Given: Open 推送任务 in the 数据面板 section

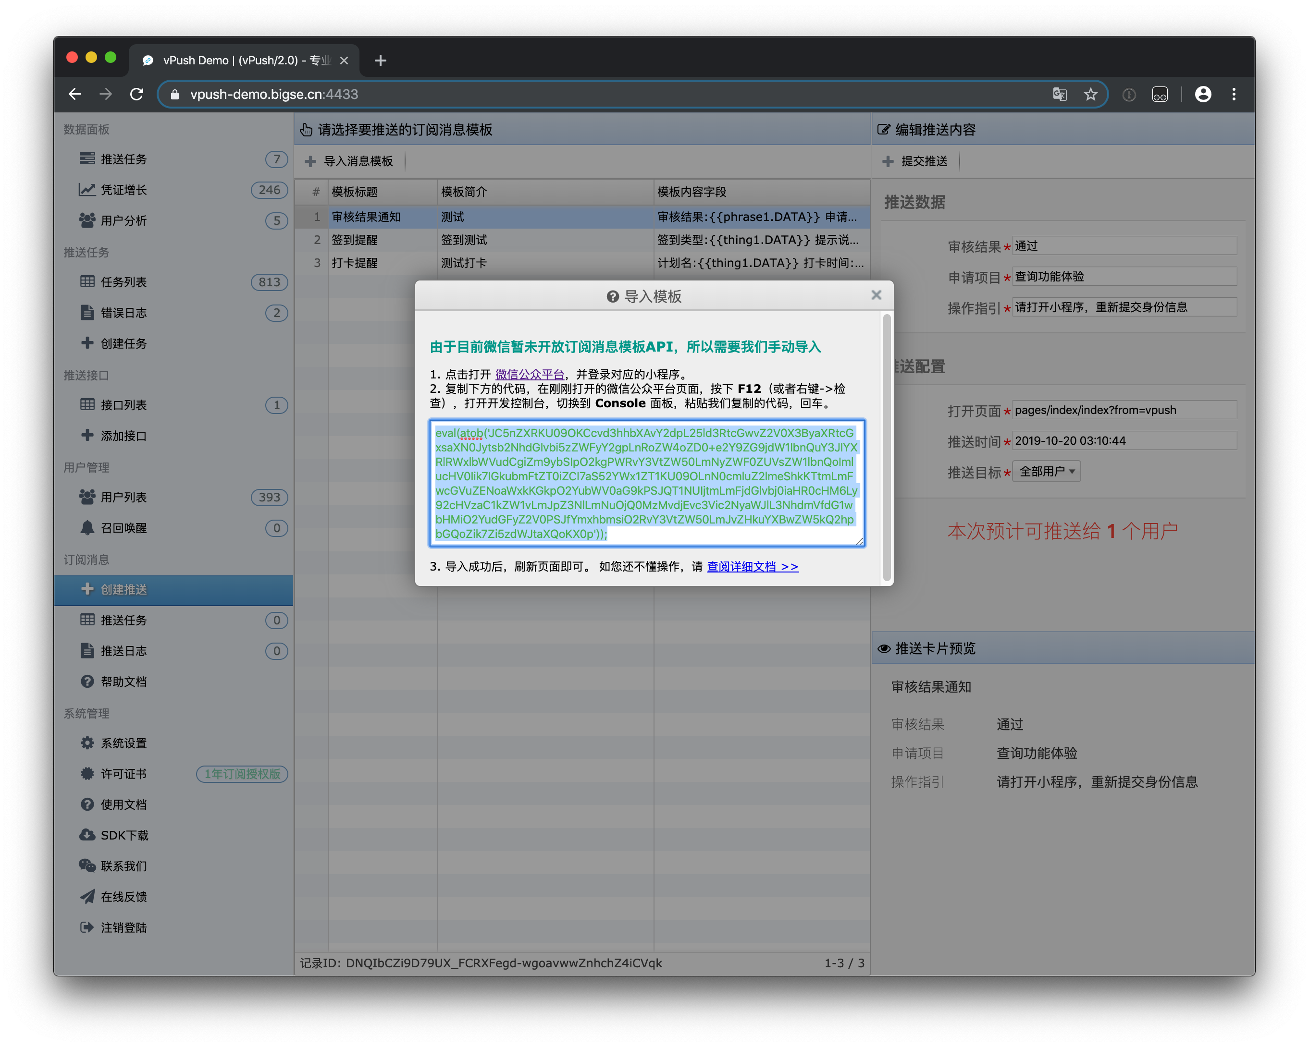Looking at the screenshot, I should [x=173, y=159].
